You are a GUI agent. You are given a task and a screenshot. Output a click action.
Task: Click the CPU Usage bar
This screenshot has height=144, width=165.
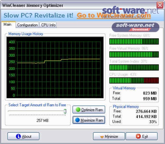134,80
